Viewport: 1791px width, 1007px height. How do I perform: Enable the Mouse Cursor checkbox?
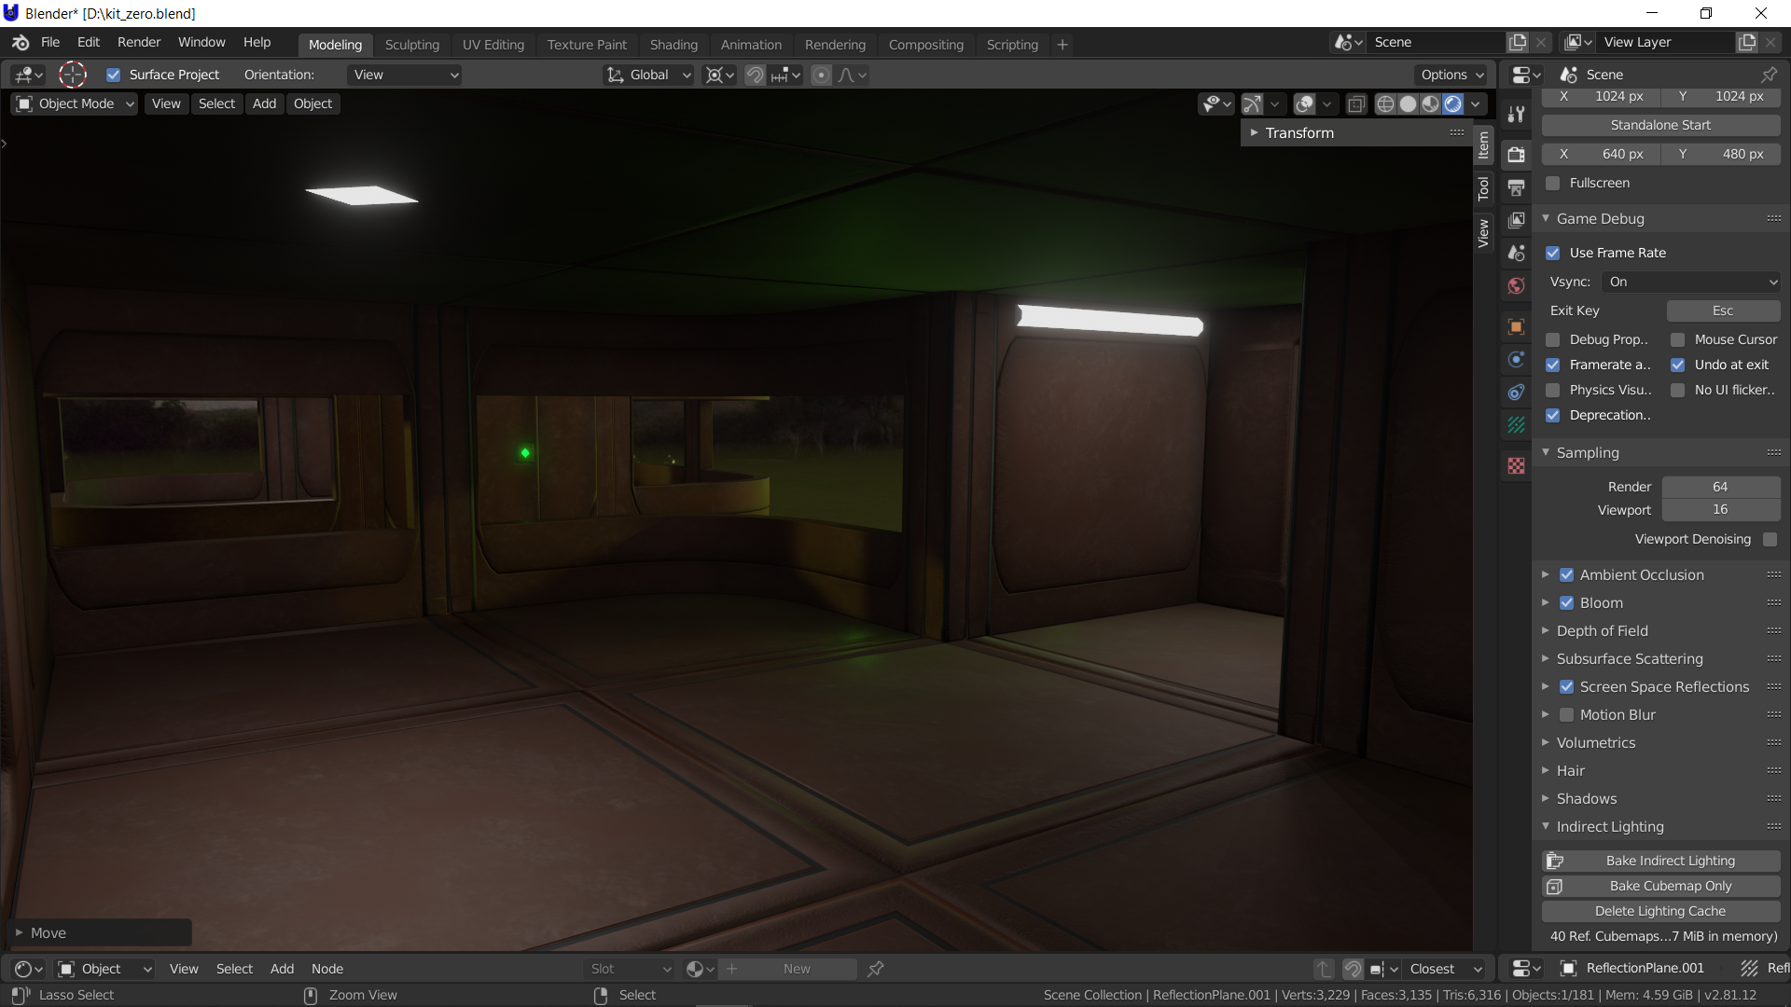coord(1678,339)
